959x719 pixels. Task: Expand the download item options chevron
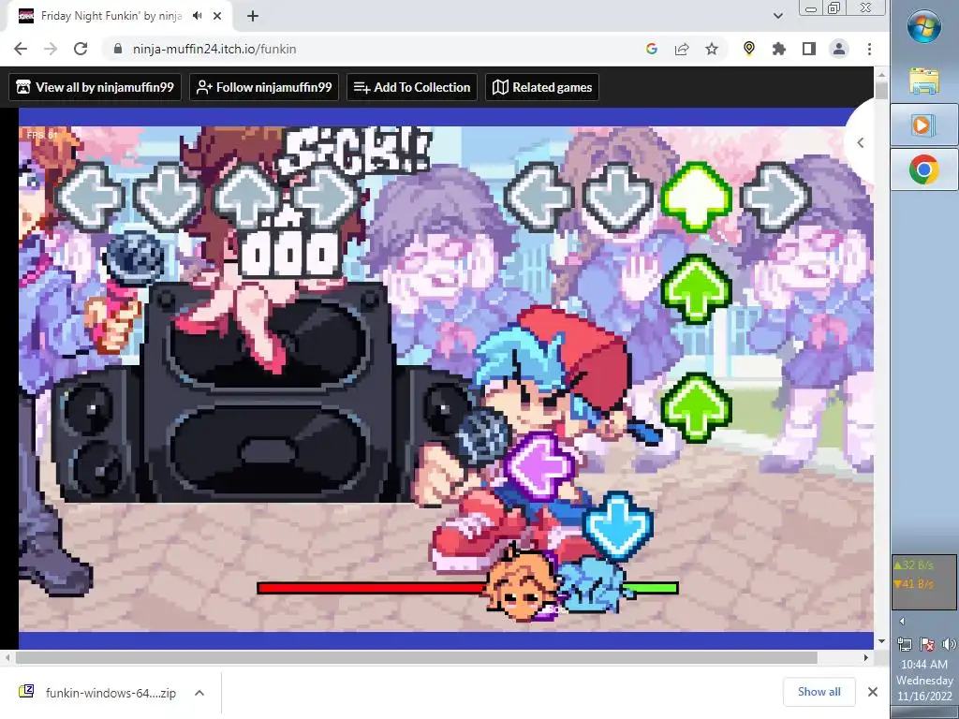click(x=199, y=693)
